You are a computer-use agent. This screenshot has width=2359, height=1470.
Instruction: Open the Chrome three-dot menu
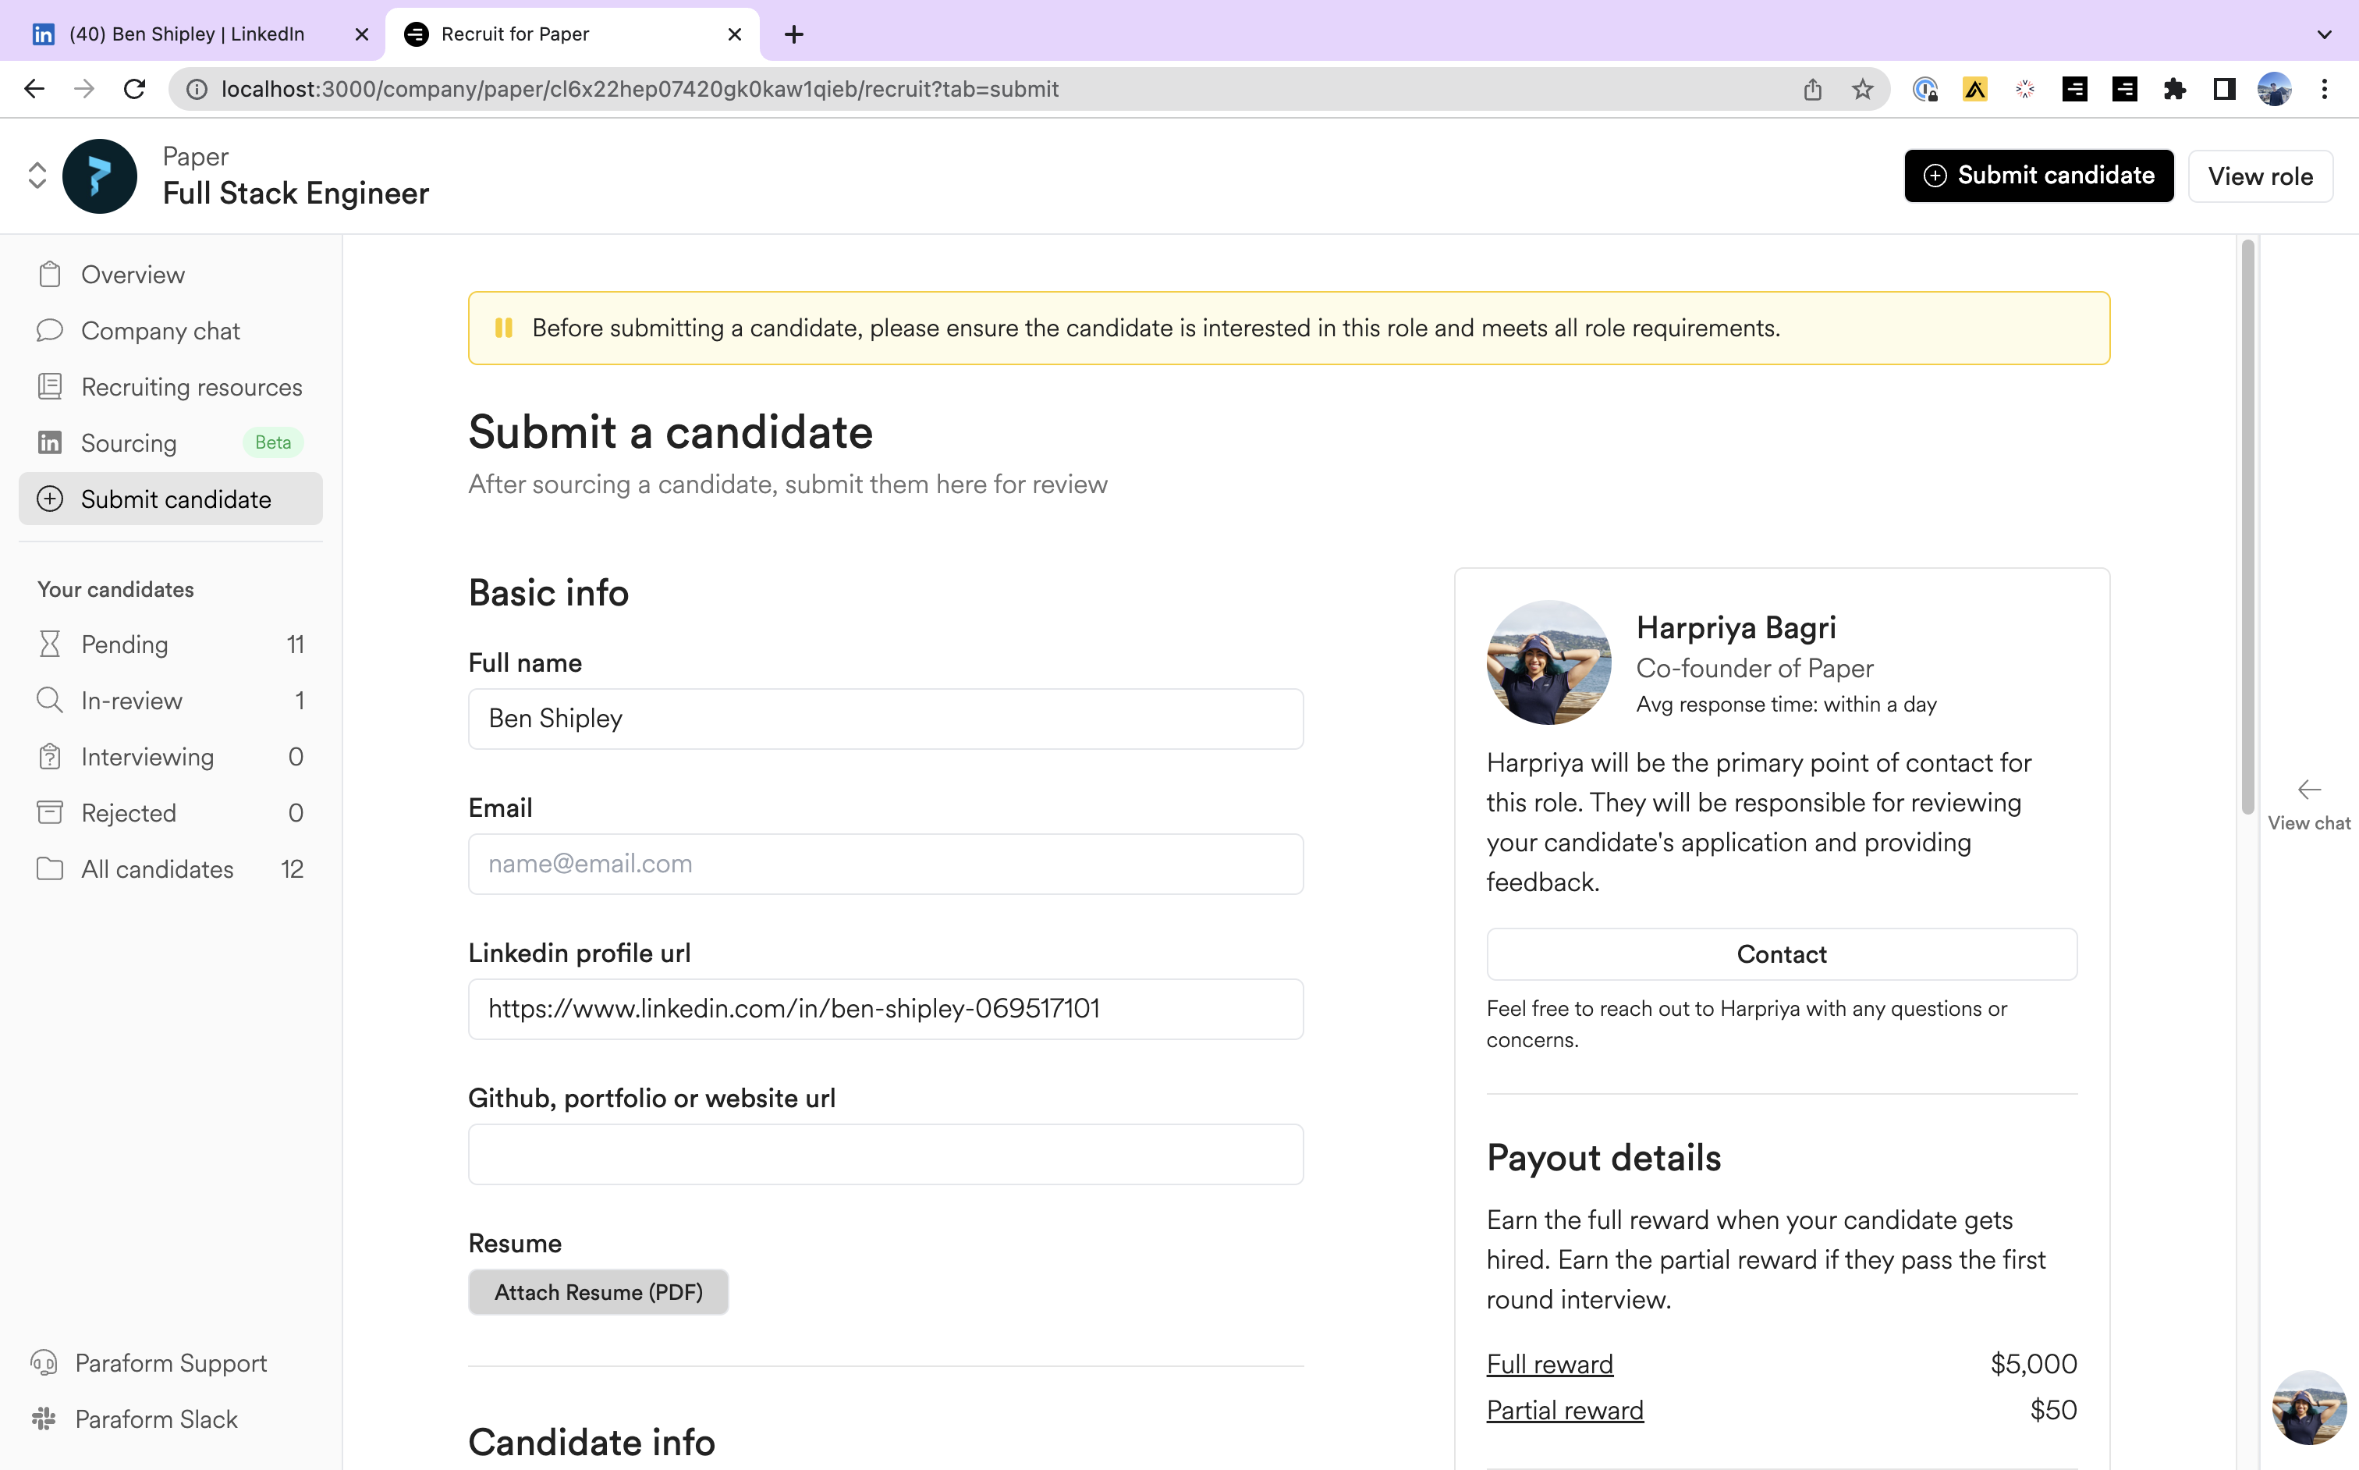click(2326, 88)
